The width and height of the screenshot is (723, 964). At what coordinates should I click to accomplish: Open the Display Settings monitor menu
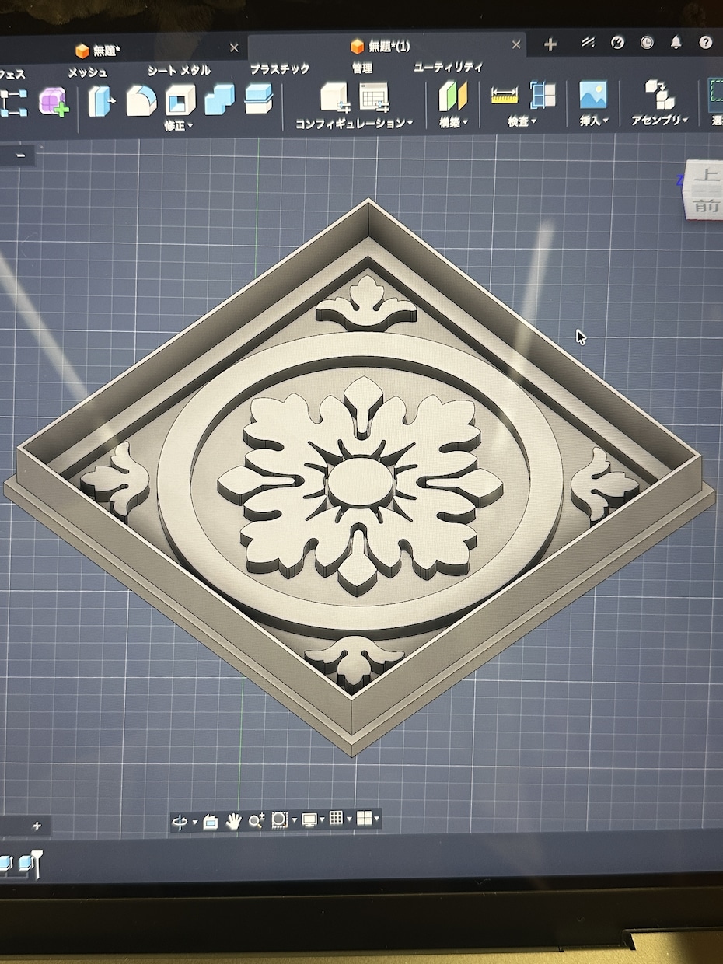[313, 819]
